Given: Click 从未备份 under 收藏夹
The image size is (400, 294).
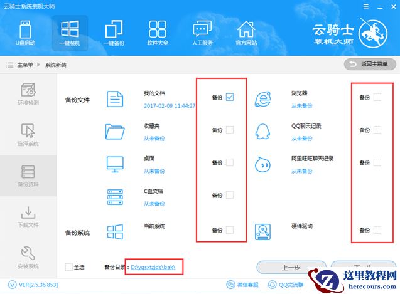Looking at the screenshot, I should (x=154, y=139).
